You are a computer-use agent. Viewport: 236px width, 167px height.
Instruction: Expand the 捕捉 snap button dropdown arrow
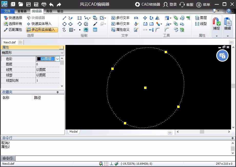click(x=217, y=36)
